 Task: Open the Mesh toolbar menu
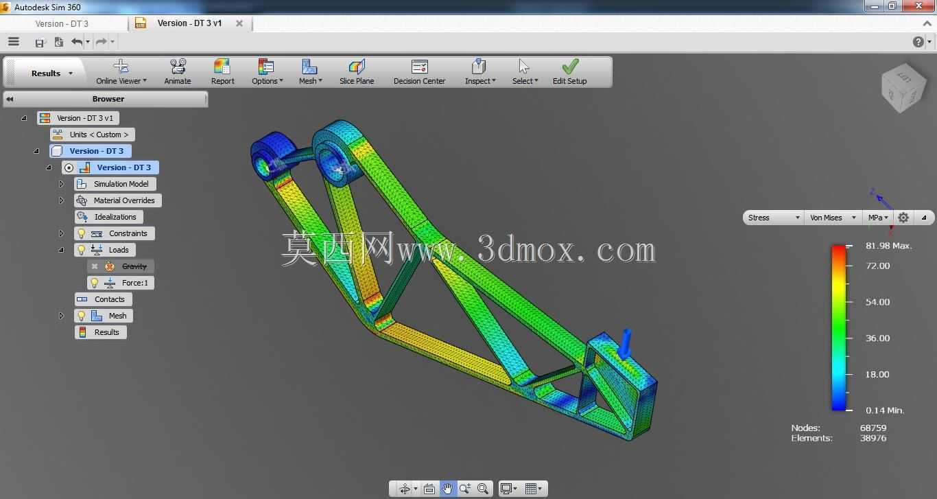[x=310, y=71]
